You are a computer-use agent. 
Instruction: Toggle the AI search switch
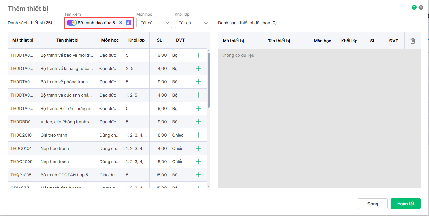click(72, 23)
